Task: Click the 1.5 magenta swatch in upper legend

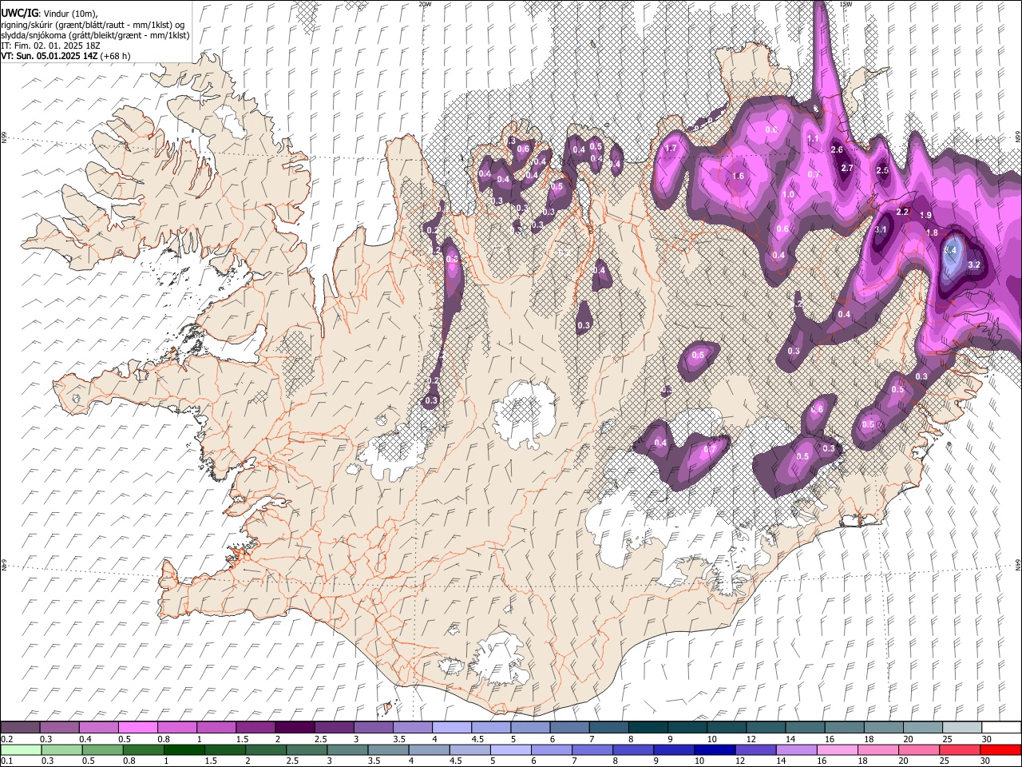Action: 255,728
